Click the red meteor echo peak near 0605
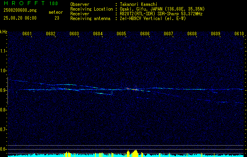 click(x=128, y=89)
